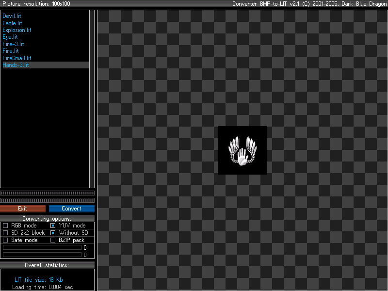This screenshot has width=388, height=291.
Task: Click the file list vertical scrollbar
Action: 92,99
